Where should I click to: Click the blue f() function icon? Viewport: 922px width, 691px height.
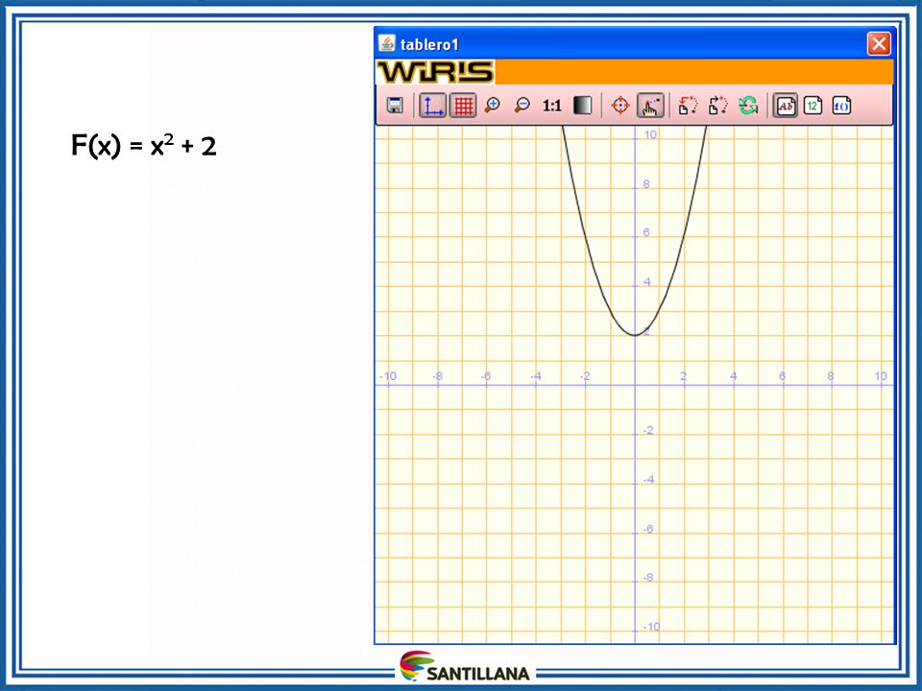pos(841,106)
